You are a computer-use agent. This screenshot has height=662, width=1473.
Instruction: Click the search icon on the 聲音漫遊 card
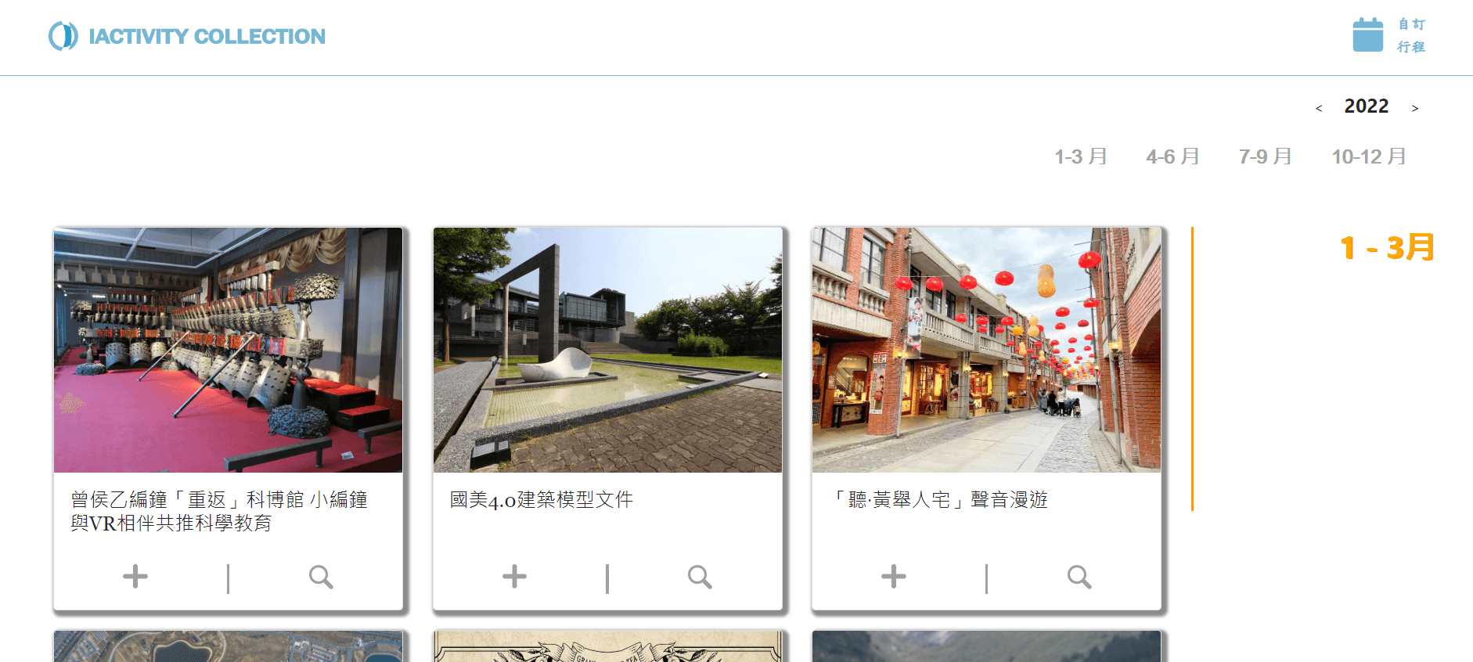point(1079,577)
